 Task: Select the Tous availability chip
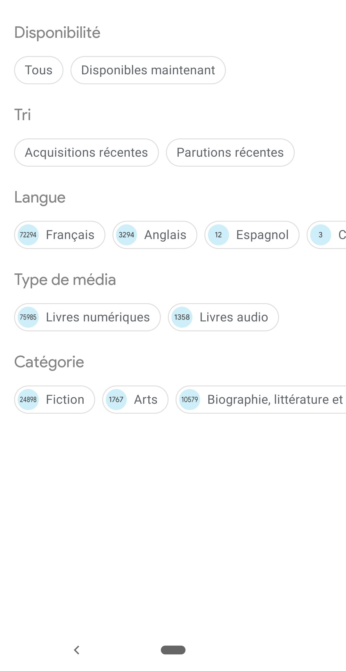click(x=39, y=70)
